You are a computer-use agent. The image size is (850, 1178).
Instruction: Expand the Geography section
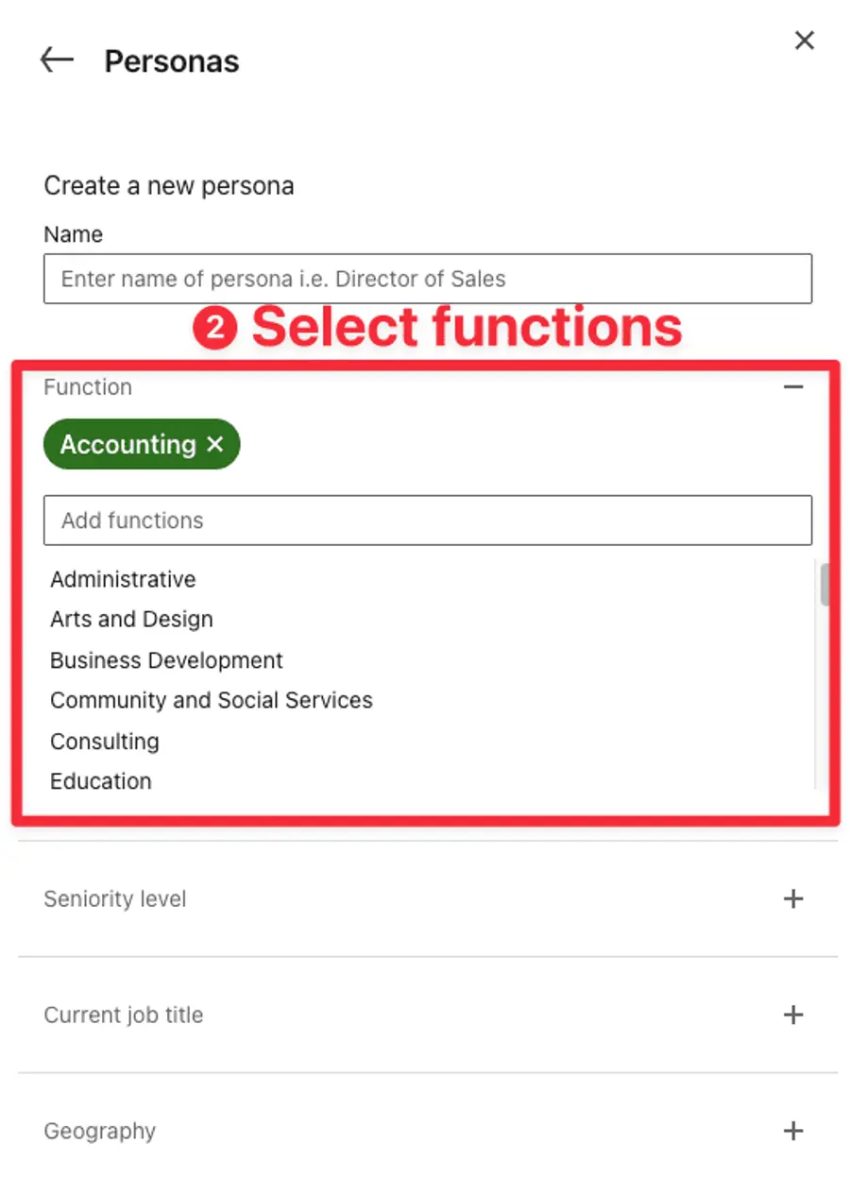pos(793,1131)
